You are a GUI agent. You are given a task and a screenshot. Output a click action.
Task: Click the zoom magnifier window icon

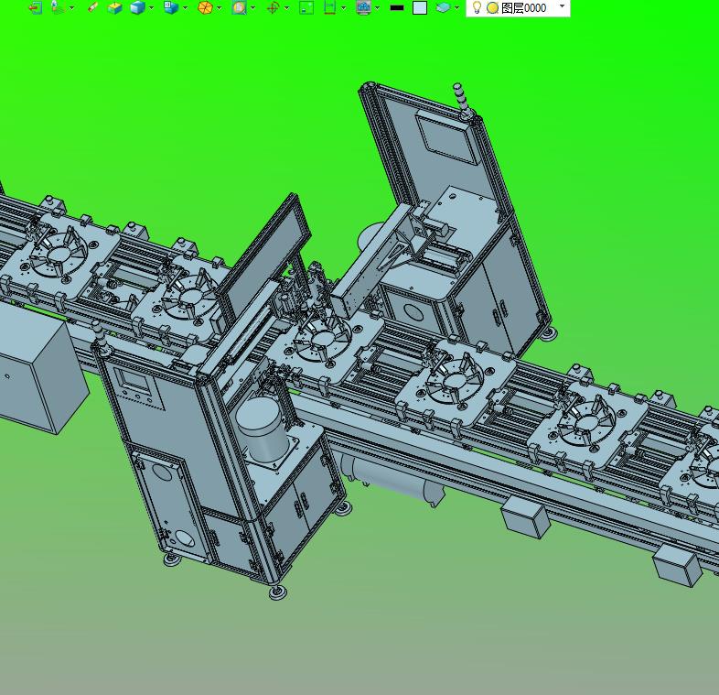pyautogui.click(x=239, y=7)
